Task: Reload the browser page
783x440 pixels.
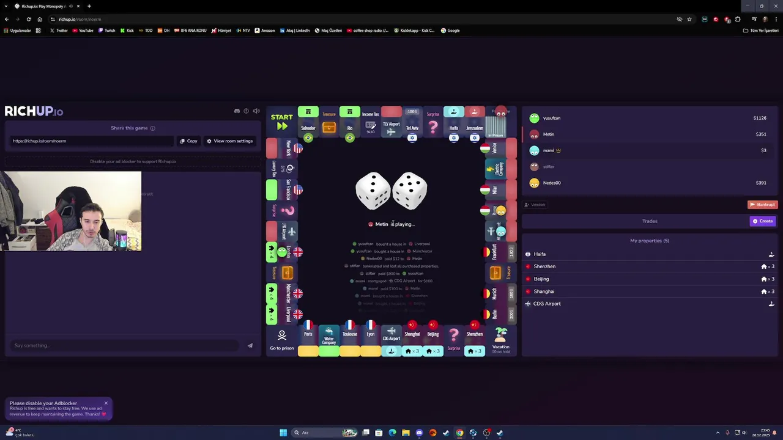Action: click(28, 19)
